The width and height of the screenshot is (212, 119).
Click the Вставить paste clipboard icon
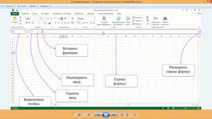15,19
